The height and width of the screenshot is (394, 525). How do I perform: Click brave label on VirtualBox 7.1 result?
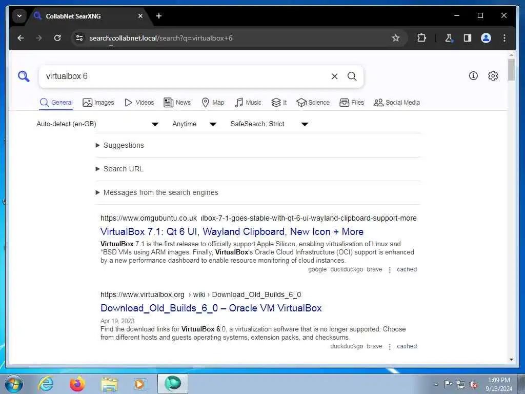(374, 269)
